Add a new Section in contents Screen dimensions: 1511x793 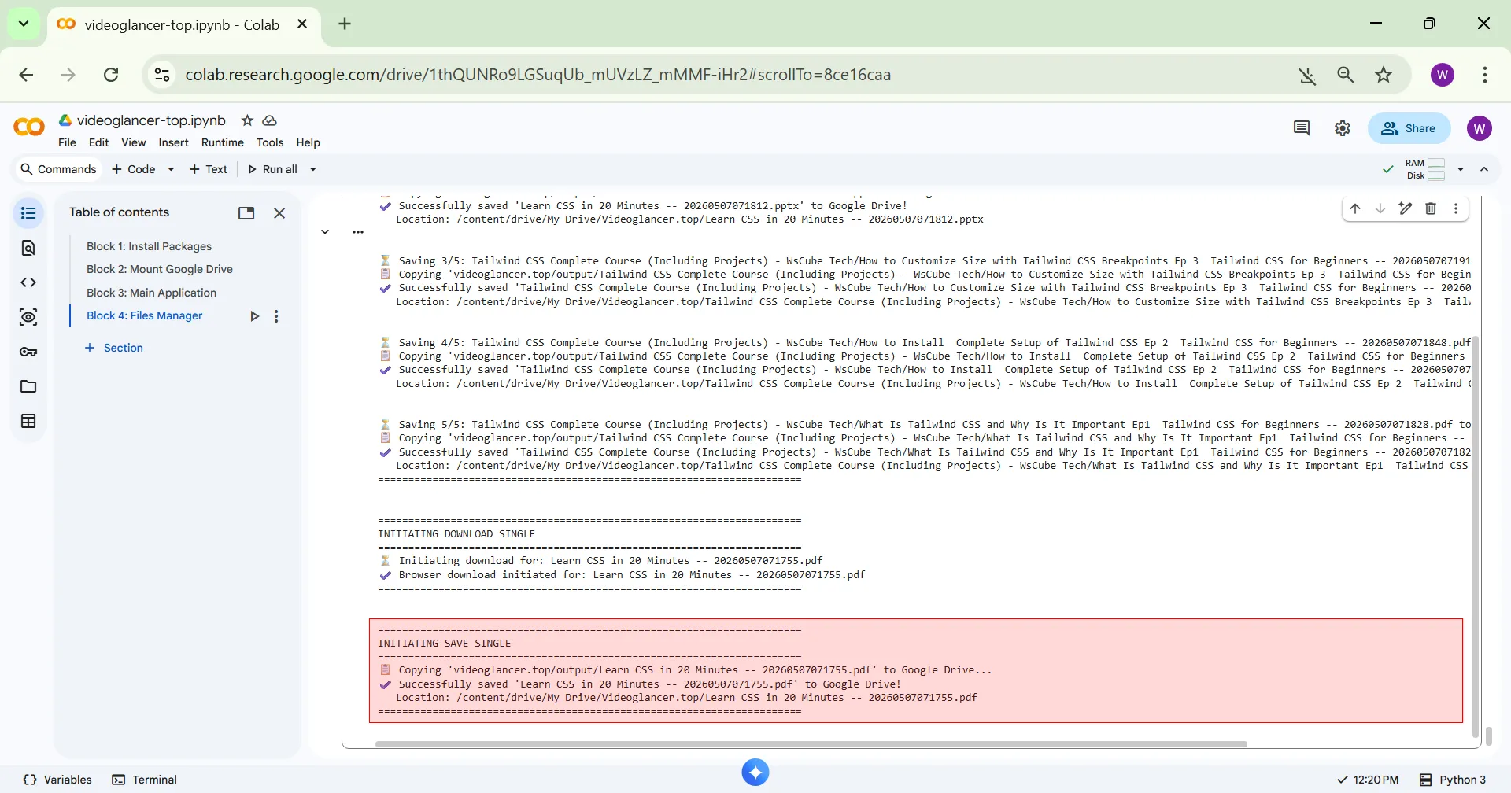pyautogui.click(x=114, y=348)
